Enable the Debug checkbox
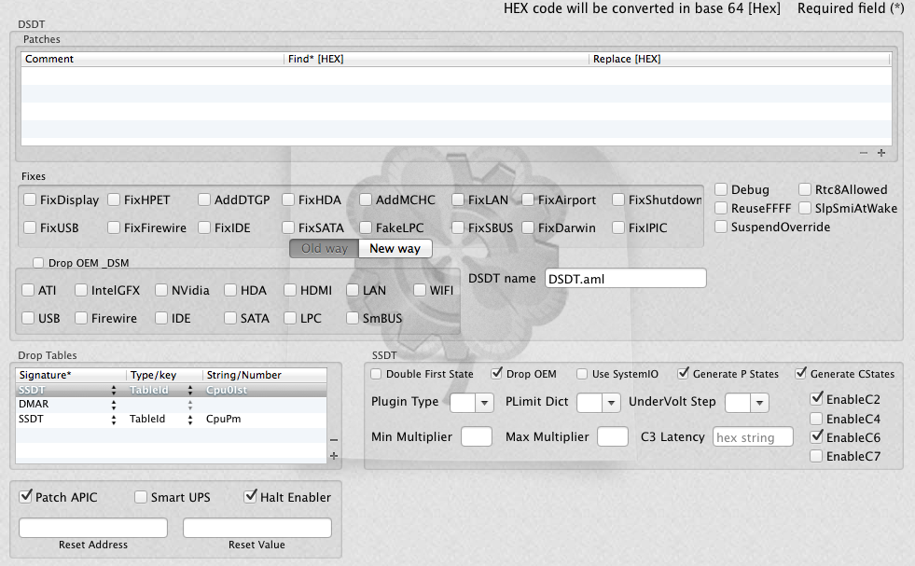Viewport: 915px width, 566px height. point(721,189)
